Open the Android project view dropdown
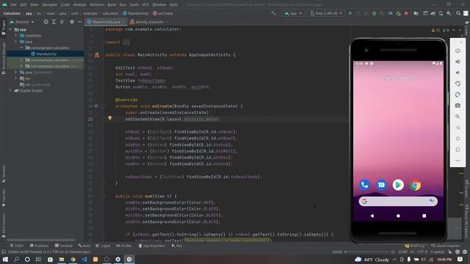 pyautogui.click(x=22, y=22)
